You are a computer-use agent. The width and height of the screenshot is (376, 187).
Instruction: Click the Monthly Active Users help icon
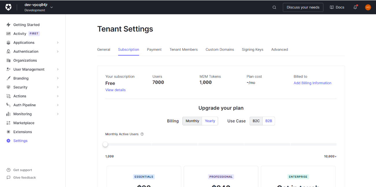click(142, 134)
